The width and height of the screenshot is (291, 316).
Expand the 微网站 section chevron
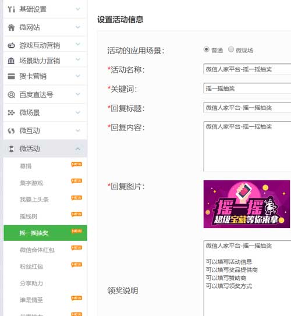[78, 27]
